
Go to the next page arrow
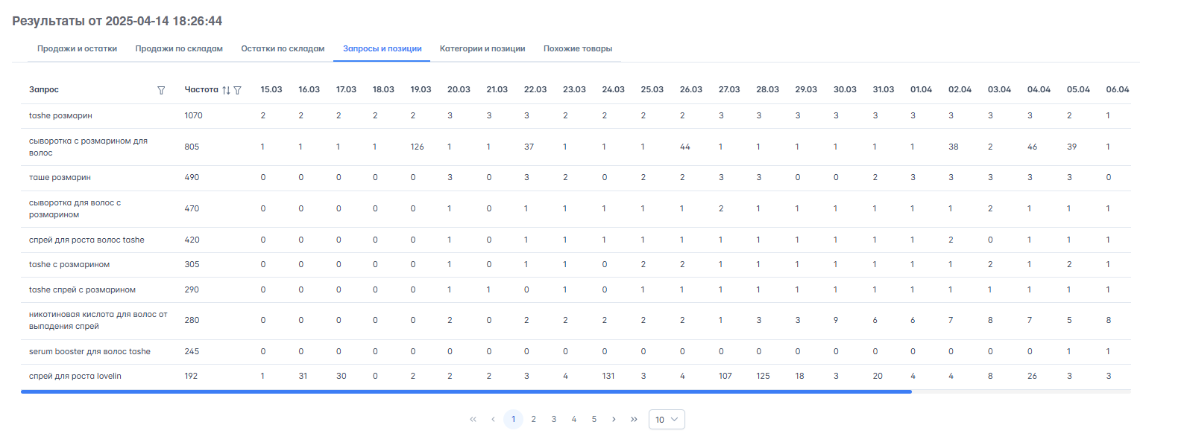[x=614, y=420]
